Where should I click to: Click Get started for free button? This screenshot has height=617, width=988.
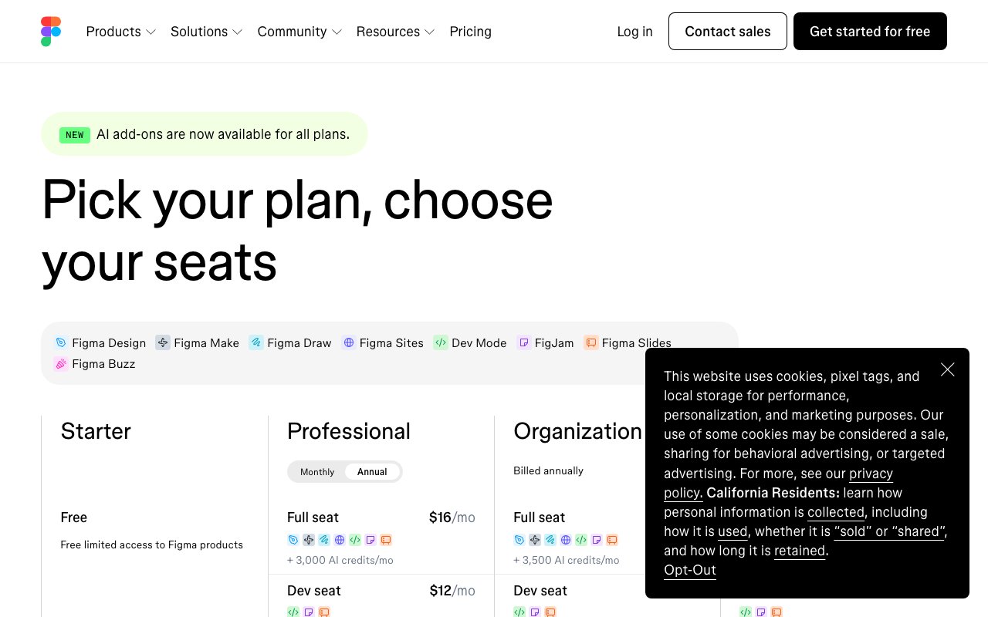870,32
